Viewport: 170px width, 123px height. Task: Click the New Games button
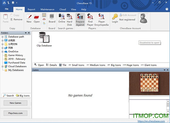[x=16, y=103]
